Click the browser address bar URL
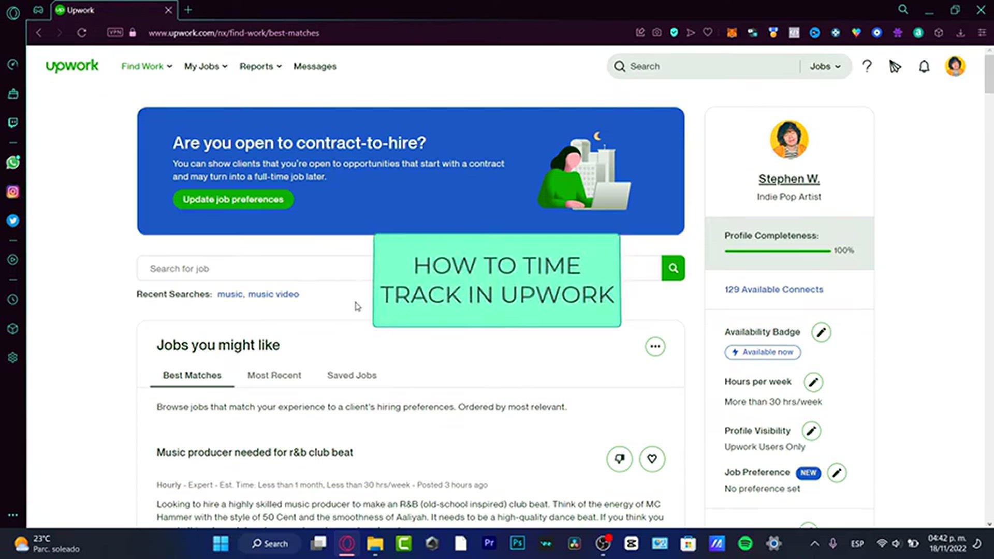The image size is (994, 559). click(233, 33)
